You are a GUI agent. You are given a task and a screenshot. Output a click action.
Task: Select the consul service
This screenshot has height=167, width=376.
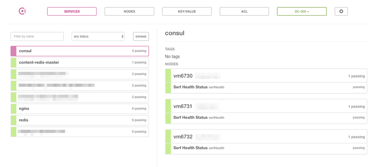(x=25, y=51)
